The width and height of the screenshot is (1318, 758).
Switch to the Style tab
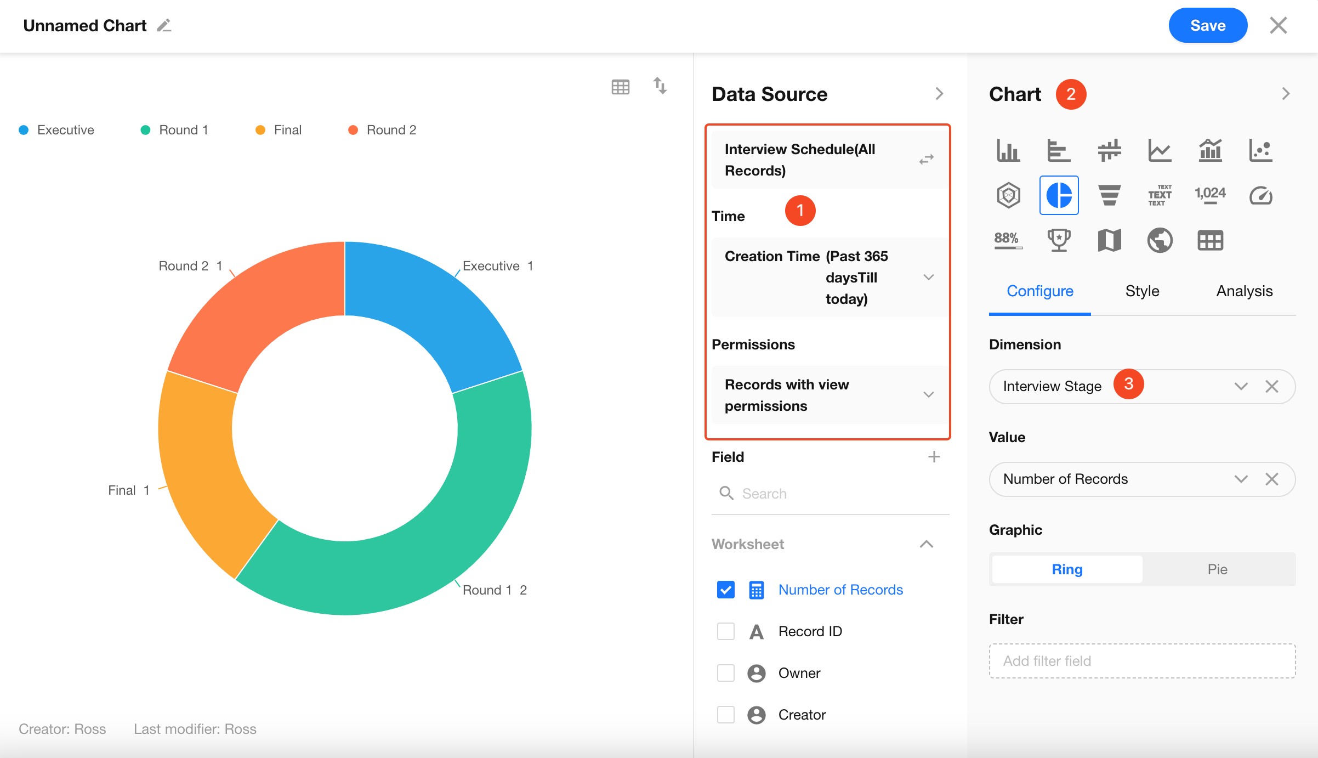pyautogui.click(x=1142, y=291)
